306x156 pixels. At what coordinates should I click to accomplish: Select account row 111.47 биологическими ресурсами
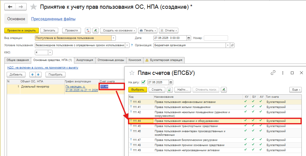(x=214, y=140)
